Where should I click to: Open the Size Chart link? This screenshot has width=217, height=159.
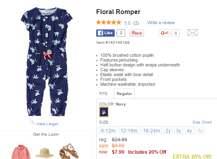click(x=202, y=122)
